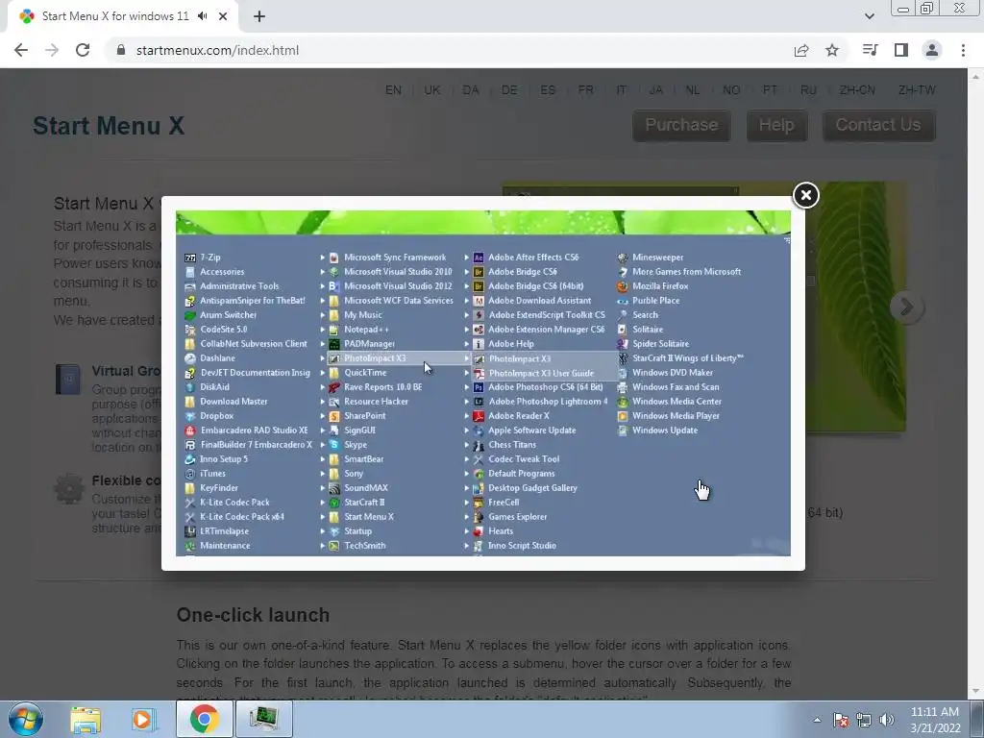Select Adobe After Effects CS6 entry
This screenshot has height=738, width=984.
click(533, 258)
